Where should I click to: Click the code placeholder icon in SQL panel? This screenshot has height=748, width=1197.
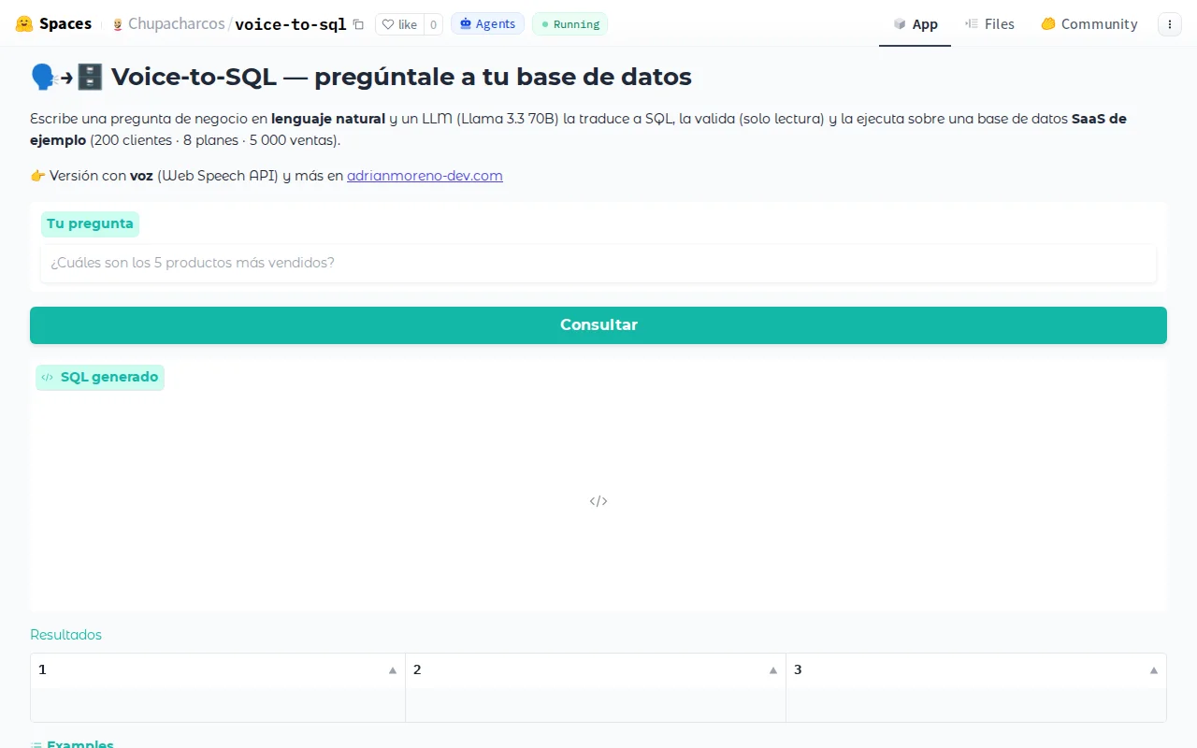click(x=598, y=501)
